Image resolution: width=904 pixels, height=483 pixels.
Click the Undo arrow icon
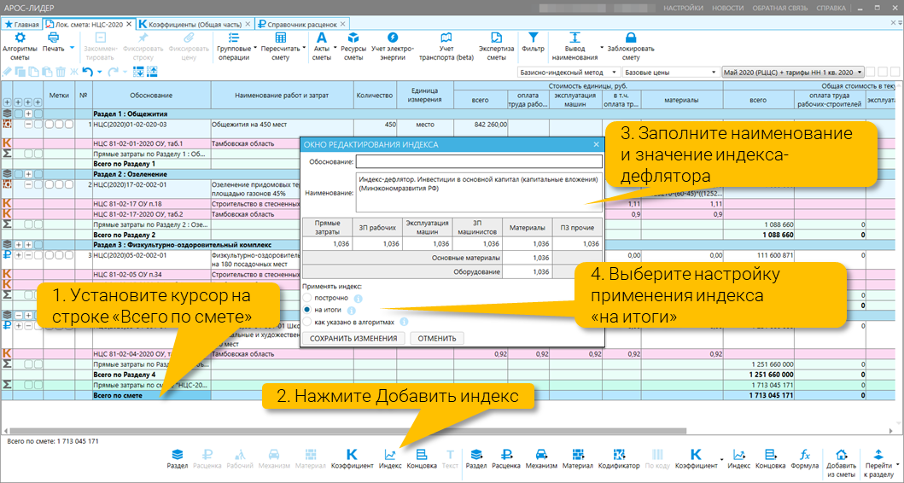tap(88, 72)
